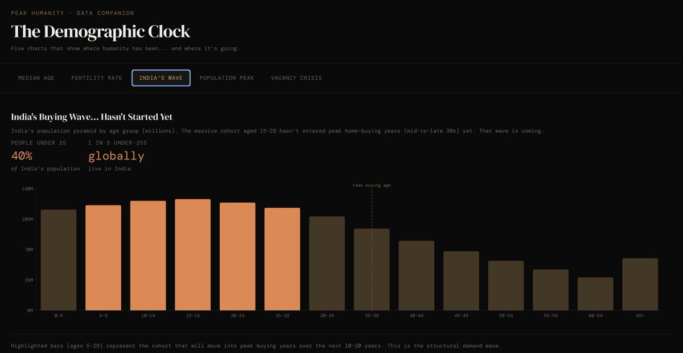Screen dimensions: 683x353
Task: Click the '105M' y-axis label
Action: (x=27, y=219)
